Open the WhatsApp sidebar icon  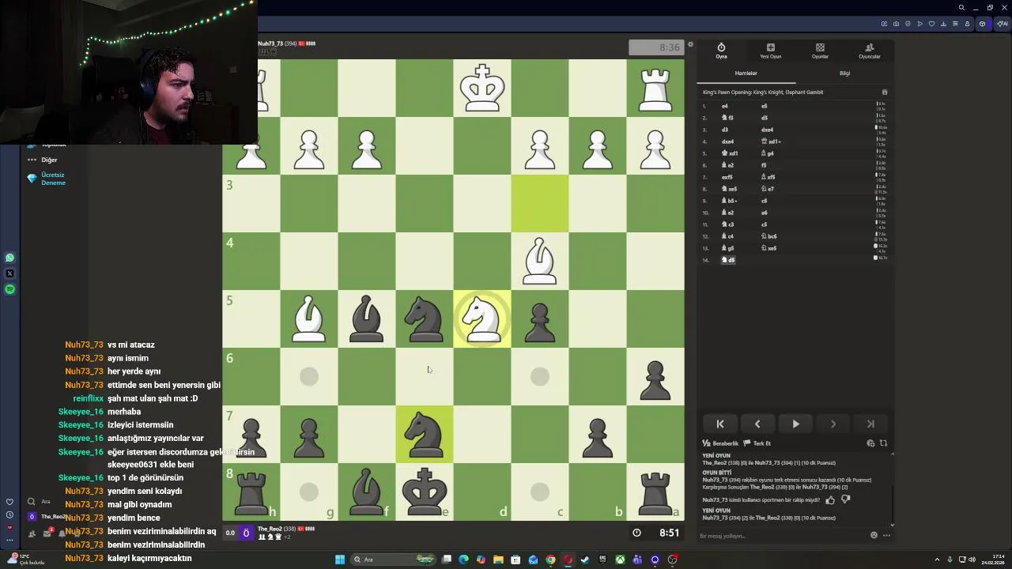[9, 258]
